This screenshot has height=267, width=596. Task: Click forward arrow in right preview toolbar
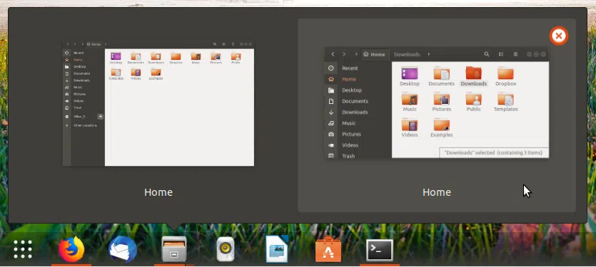pos(344,54)
